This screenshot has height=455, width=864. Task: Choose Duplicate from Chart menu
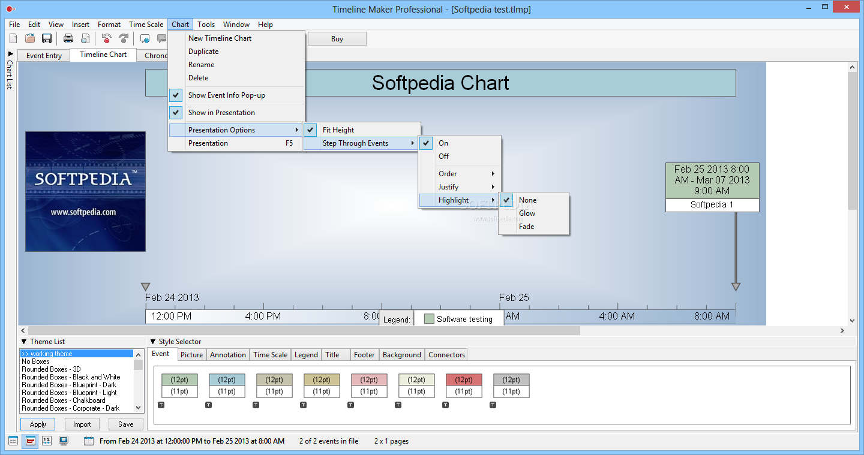tap(237, 52)
